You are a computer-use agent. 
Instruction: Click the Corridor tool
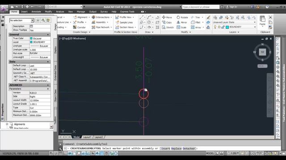(x=80, y=27)
